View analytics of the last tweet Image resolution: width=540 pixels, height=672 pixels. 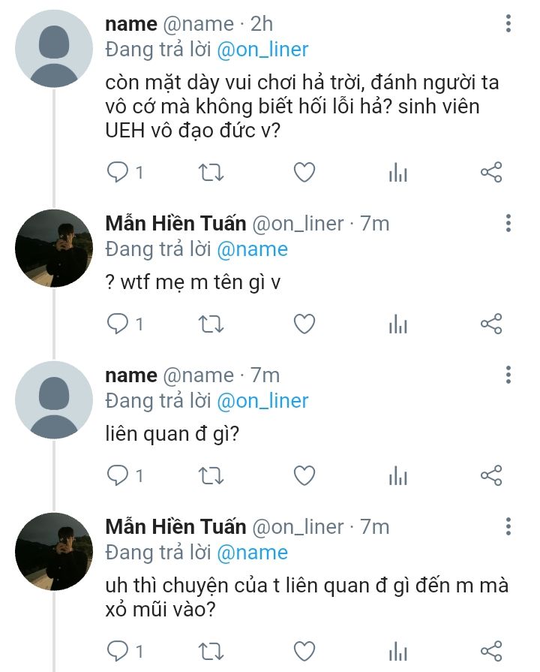click(x=397, y=650)
